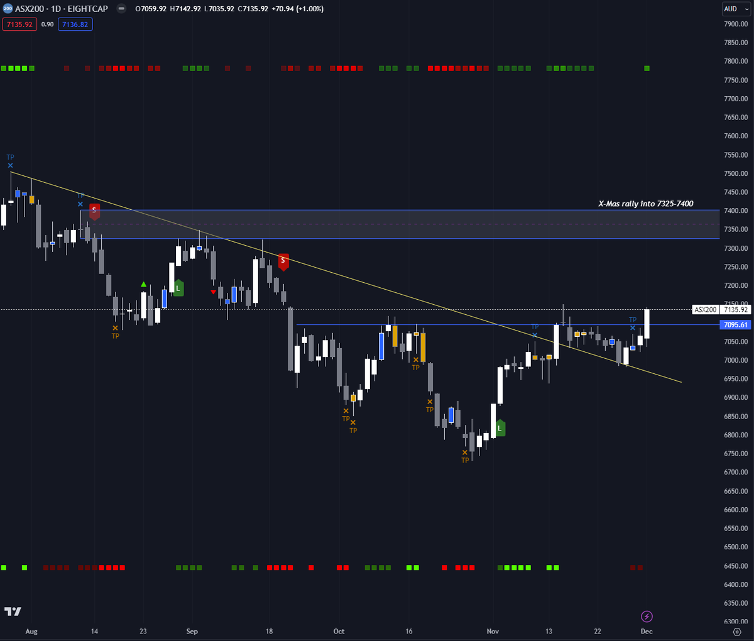
Task: Click the ASX200 7135.92 last price axis label
Action: tap(722, 310)
